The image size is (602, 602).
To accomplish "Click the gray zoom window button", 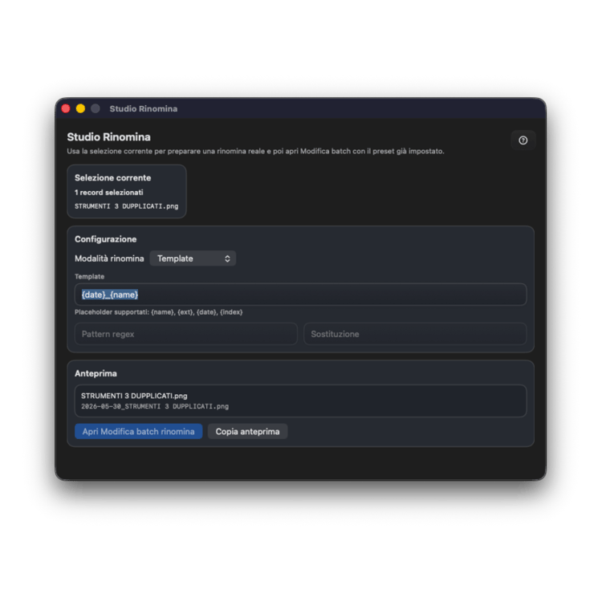I will coord(96,108).
